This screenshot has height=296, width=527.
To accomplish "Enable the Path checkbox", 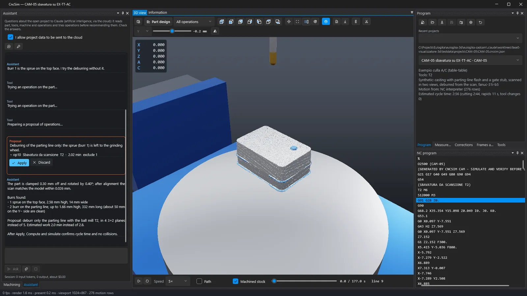I will click(199, 281).
